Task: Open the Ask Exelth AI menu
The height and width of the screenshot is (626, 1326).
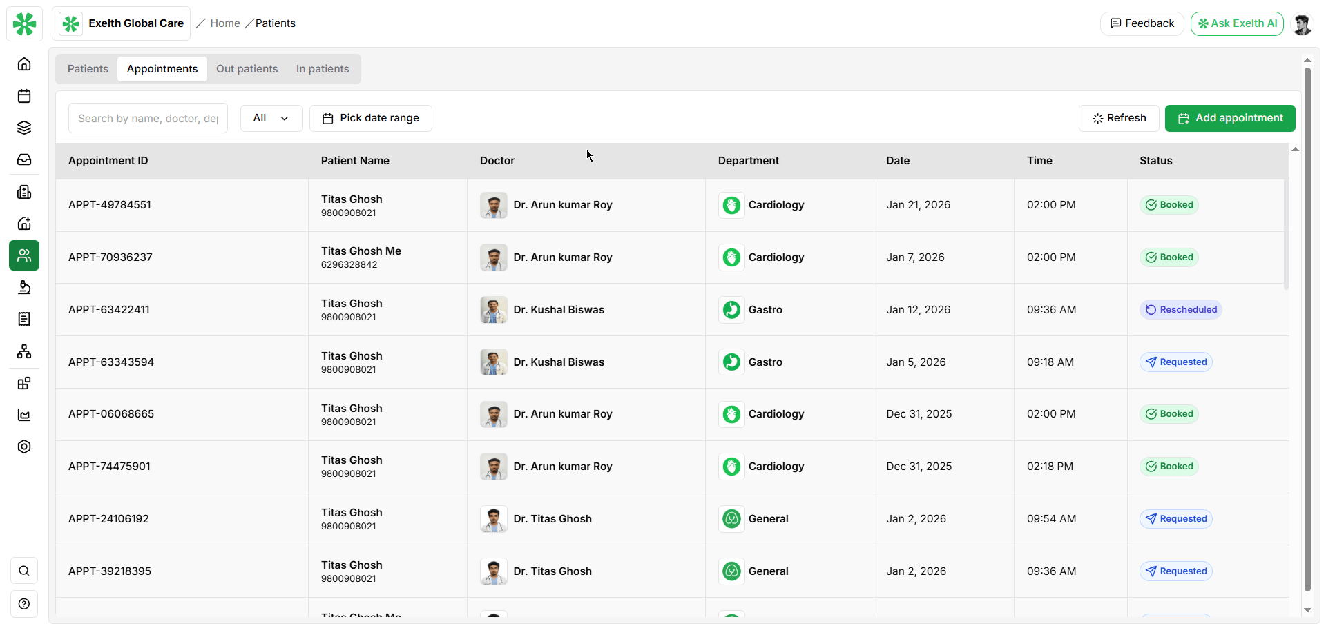Action: tap(1236, 23)
